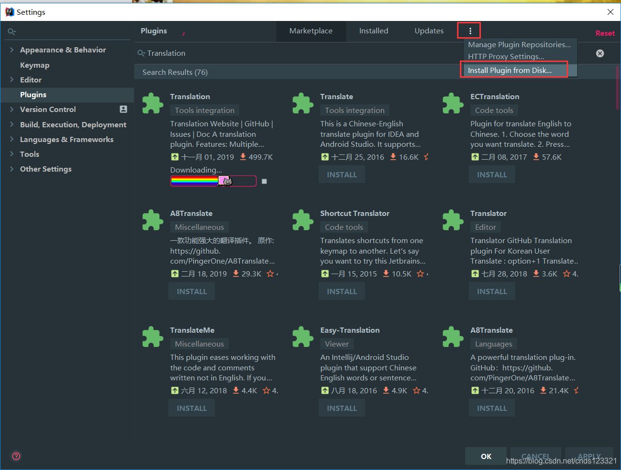Install the ECTranslation plugin
Image resolution: width=621 pixels, height=470 pixels.
pyautogui.click(x=492, y=174)
